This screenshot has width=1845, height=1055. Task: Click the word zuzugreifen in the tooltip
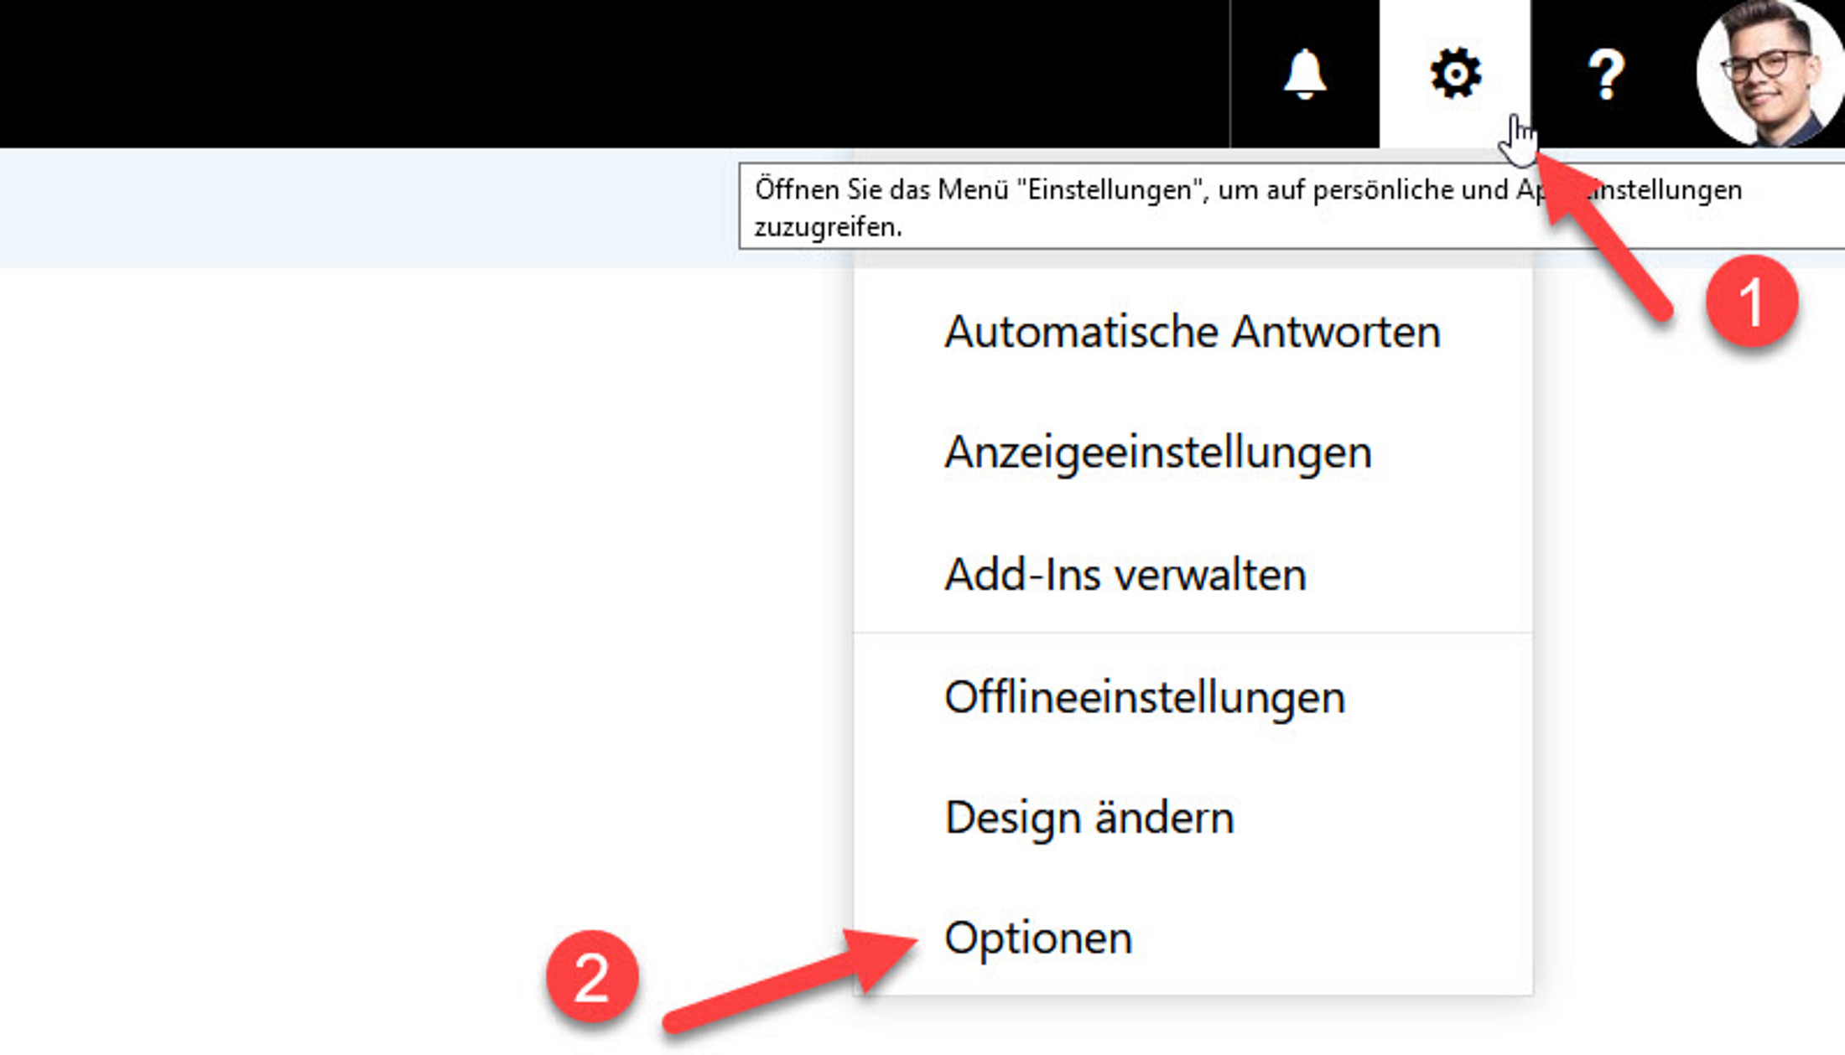(826, 227)
